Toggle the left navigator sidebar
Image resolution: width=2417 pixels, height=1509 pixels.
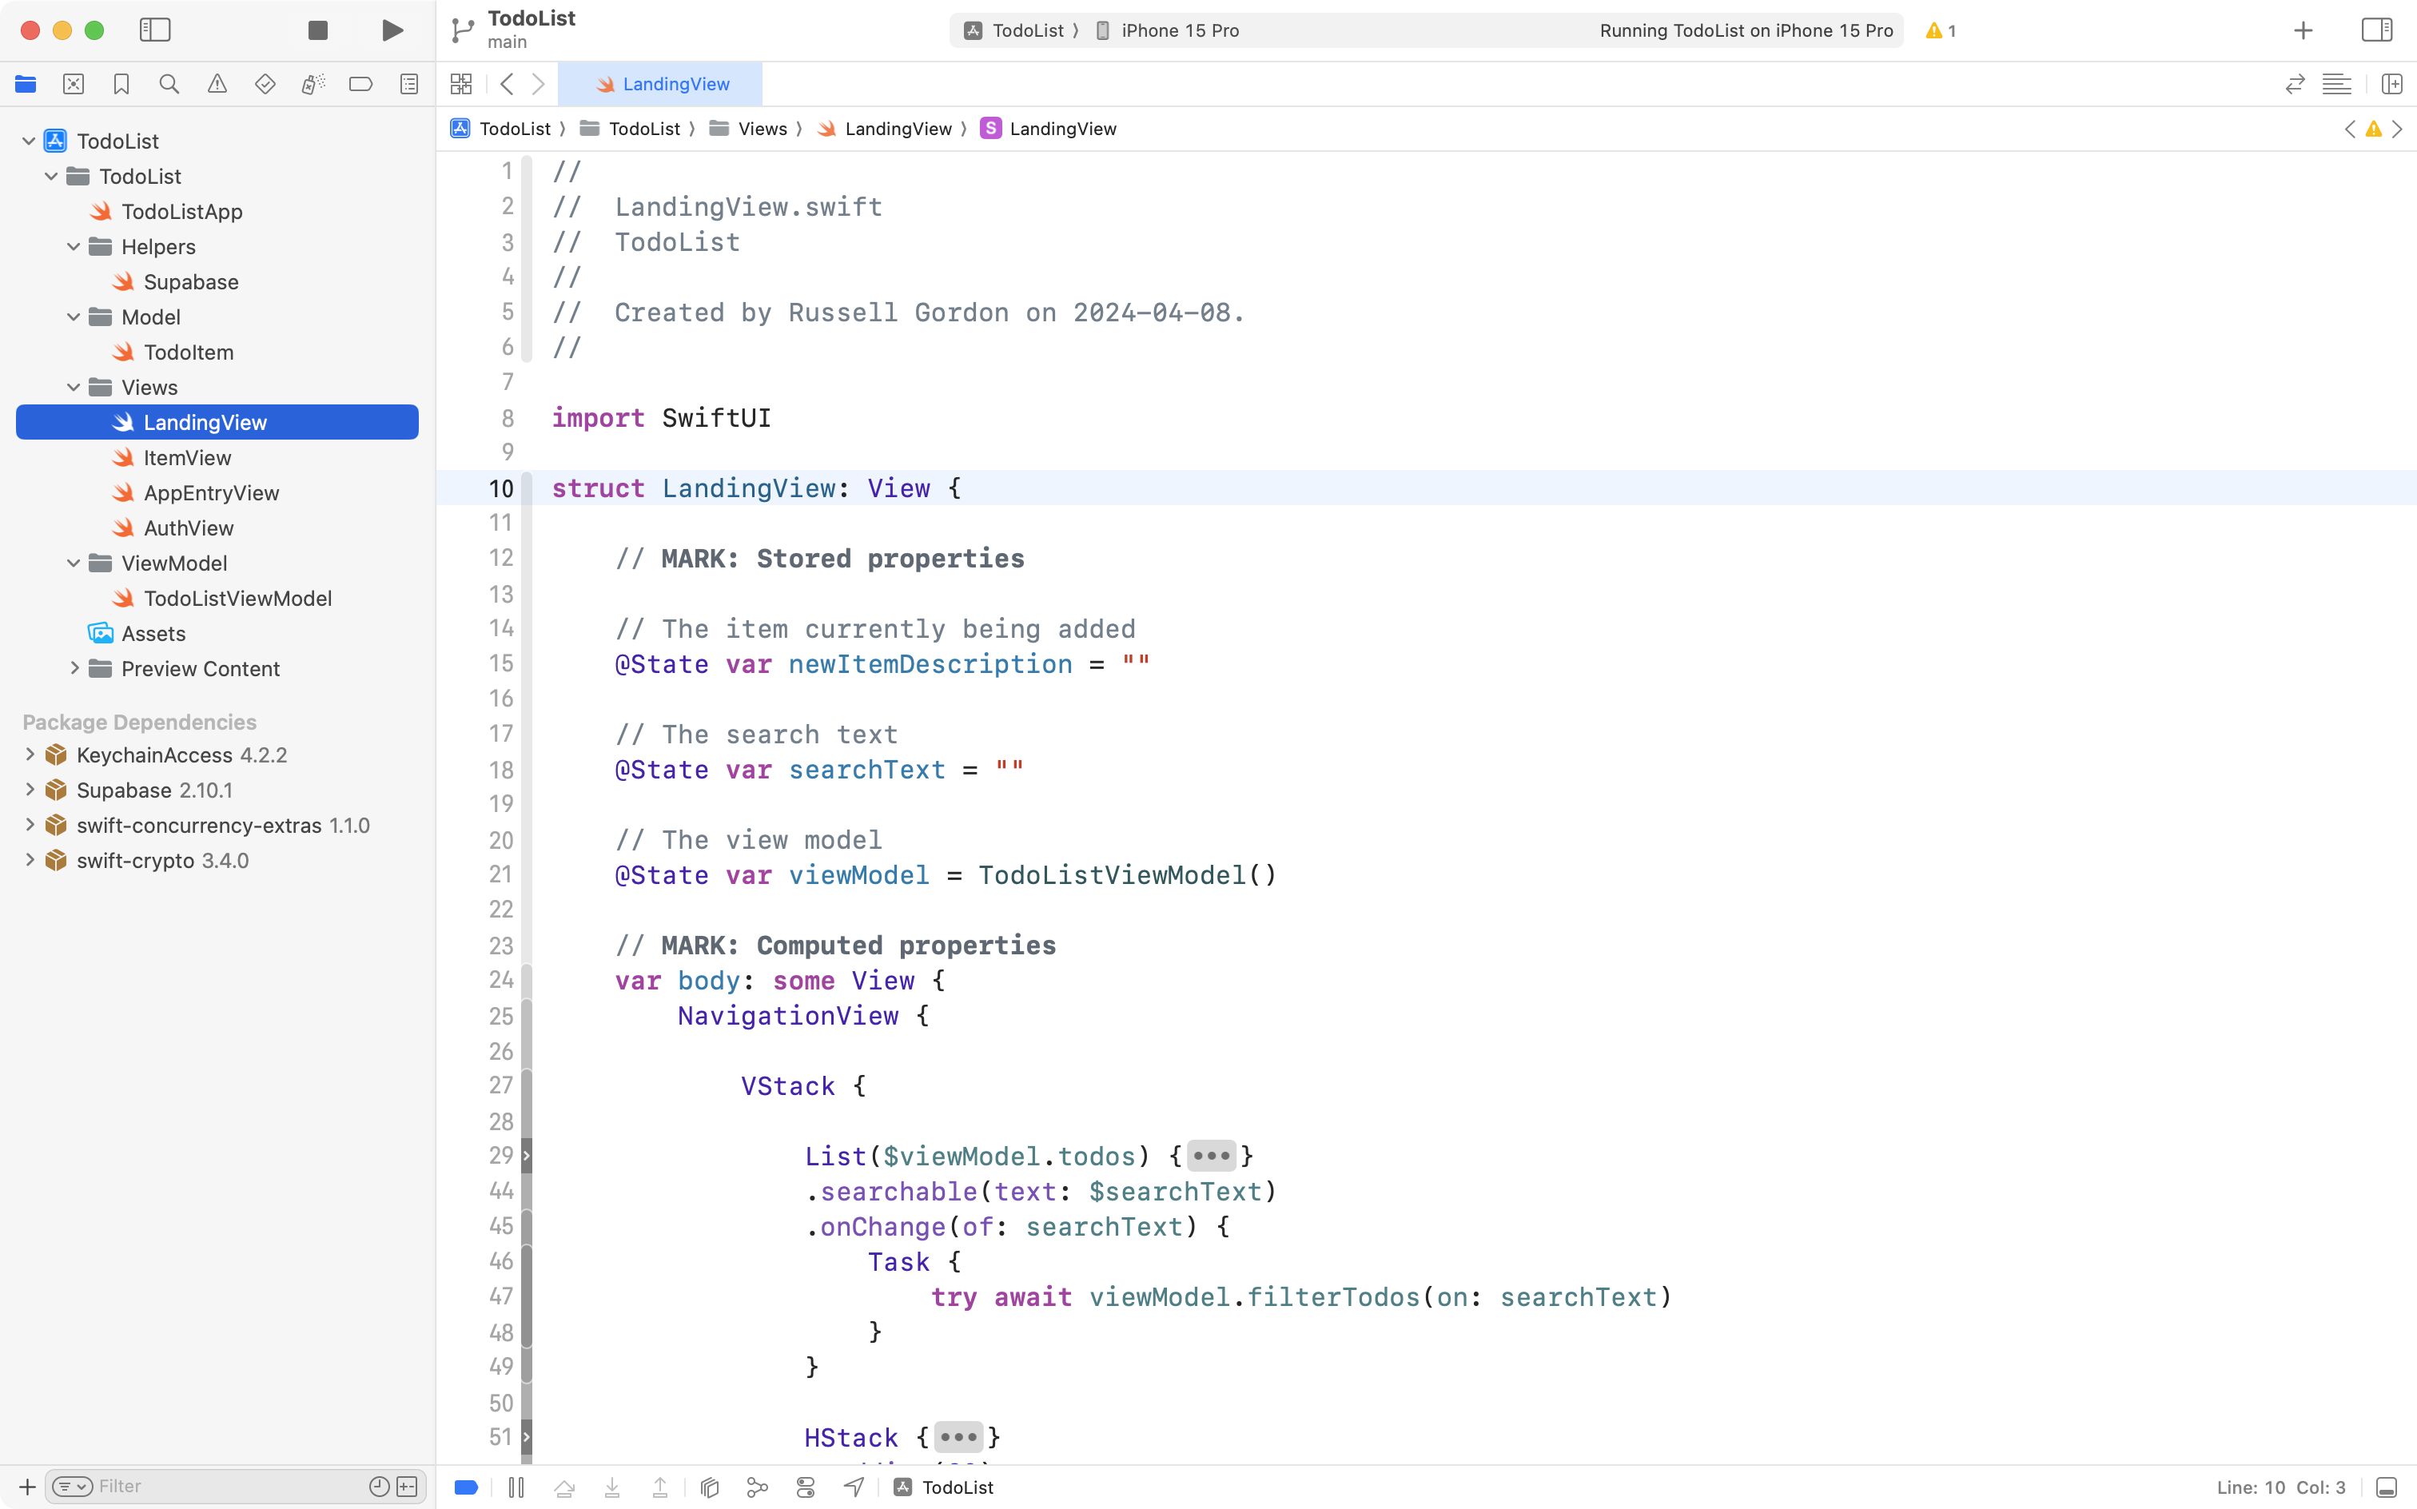(156, 30)
